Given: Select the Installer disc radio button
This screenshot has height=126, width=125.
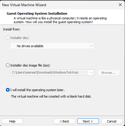Looking at the screenshot, I should pyautogui.click(x=8, y=38).
